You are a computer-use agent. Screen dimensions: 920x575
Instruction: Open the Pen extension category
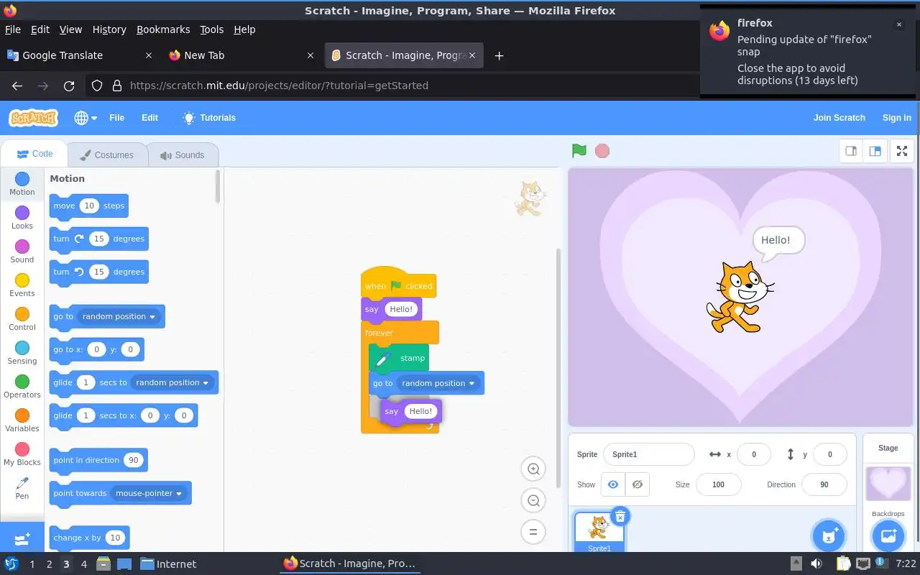tap(22, 488)
